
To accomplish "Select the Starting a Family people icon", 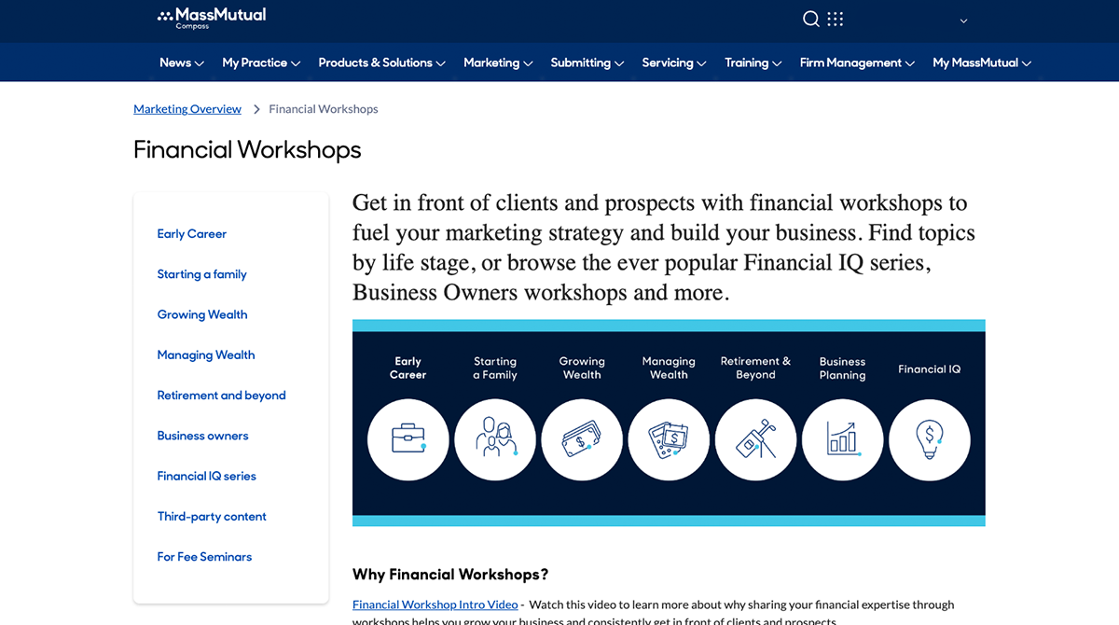I will [x=495, y=439].
